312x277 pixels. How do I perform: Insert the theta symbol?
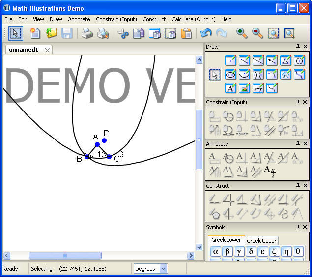click(x=298, y=251)
